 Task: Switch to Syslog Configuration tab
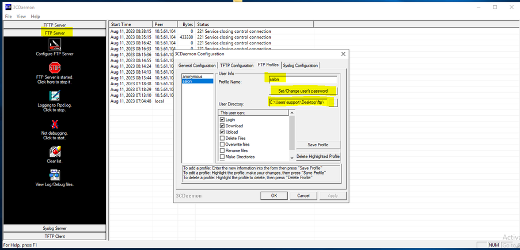coord(301,65)
